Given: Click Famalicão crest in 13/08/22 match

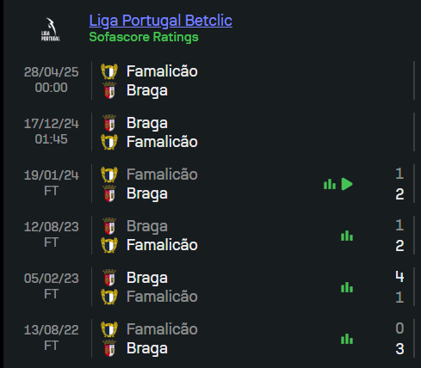Looking at the screenshot, I should pyautogui.click(x=109, y=329).
